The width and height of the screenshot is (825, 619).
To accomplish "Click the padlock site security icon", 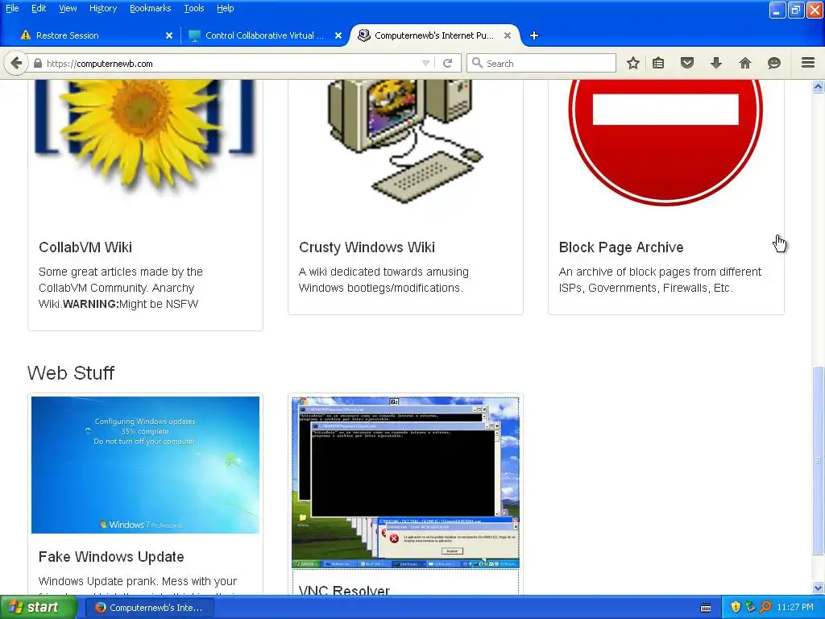I will pos(37,63).
